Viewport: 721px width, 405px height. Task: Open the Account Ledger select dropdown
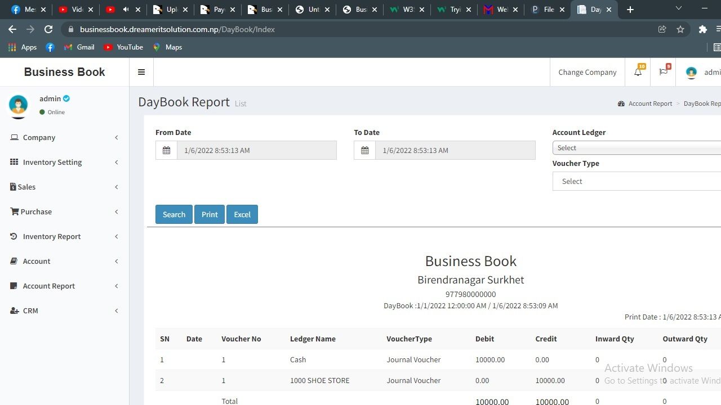637,148
